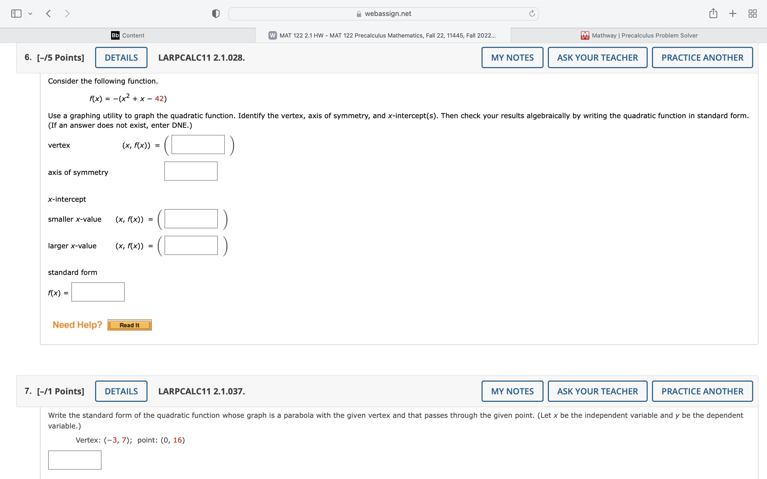Open the privacy report shield icon

click(215, 14)
